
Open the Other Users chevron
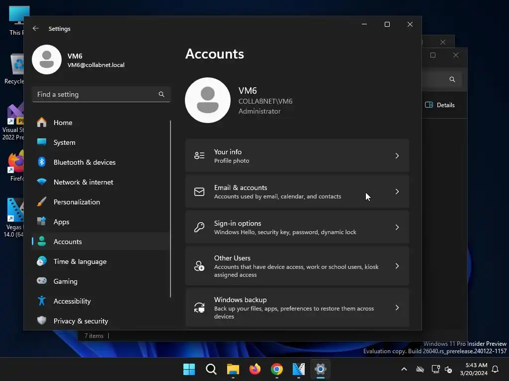tap(397, 266)
